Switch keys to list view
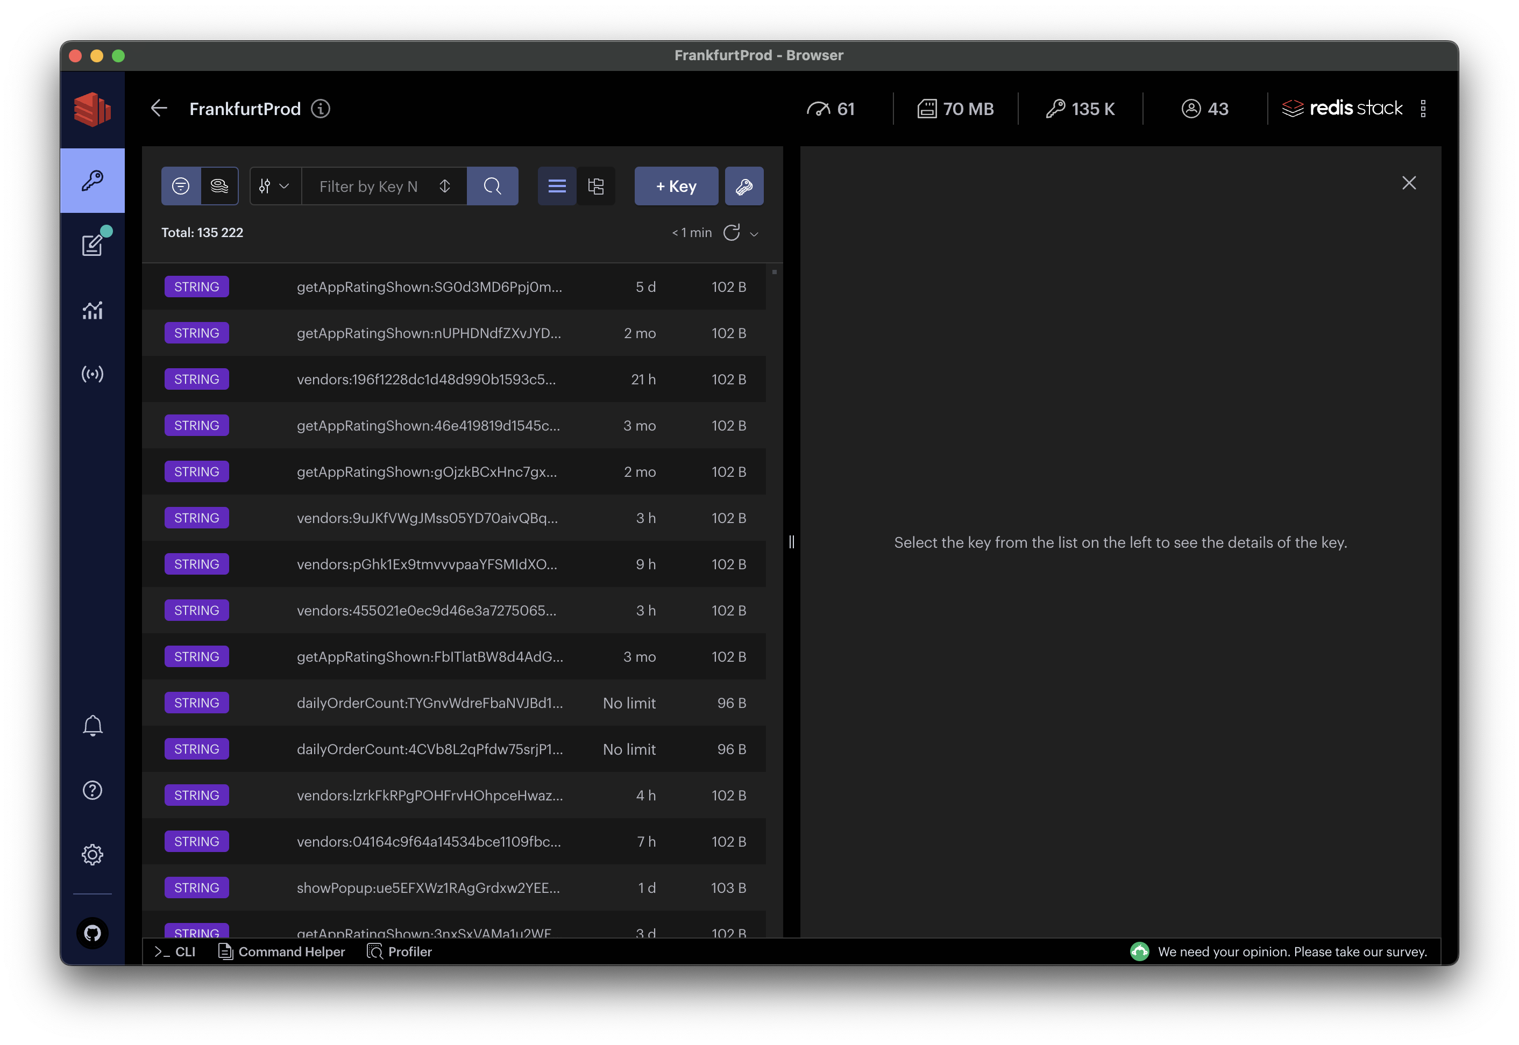This screenshot has height=1045, width=1519. (557, 187)
